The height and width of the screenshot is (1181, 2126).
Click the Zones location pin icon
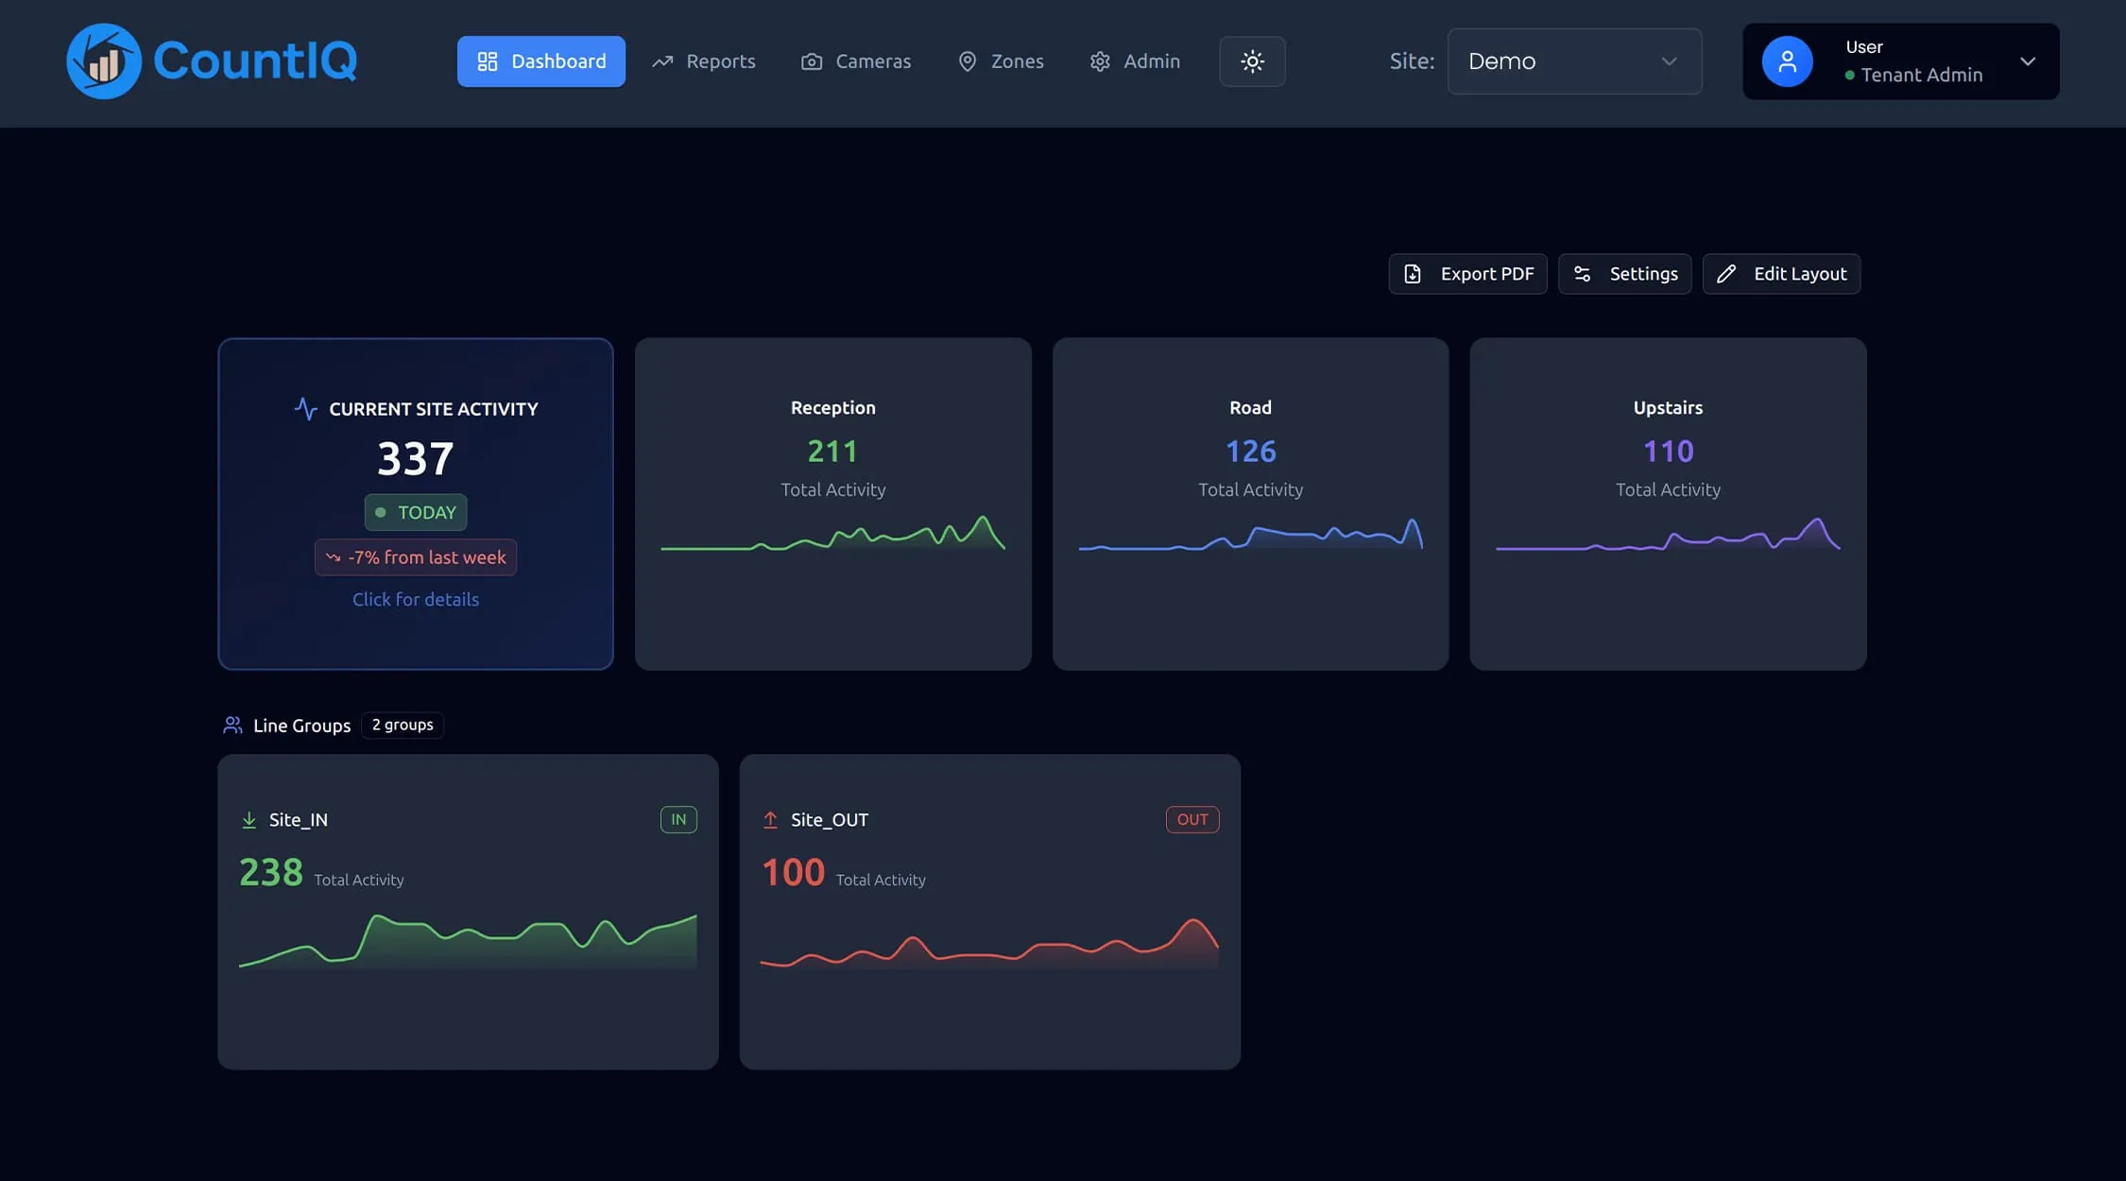pos(967,60)
